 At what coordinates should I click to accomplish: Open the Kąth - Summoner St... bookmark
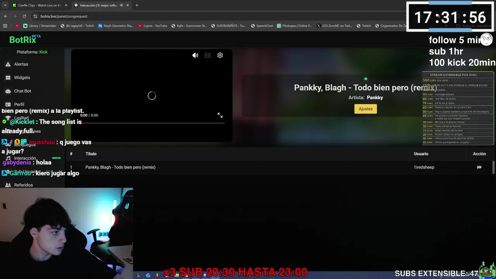[x=189, y=26]
